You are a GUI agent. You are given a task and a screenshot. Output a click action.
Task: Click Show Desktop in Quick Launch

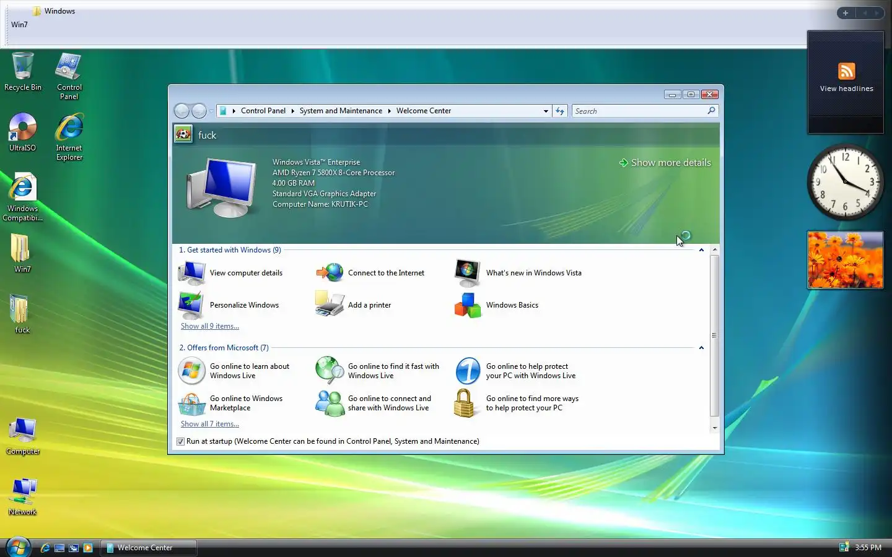pos(59,548)
